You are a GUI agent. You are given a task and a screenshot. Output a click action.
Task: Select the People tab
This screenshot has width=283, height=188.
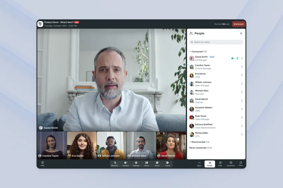coord(210,164)
